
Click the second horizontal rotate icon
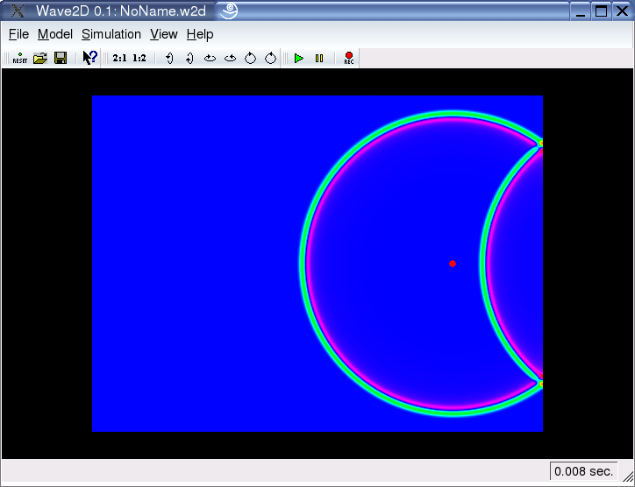[230, 58]
